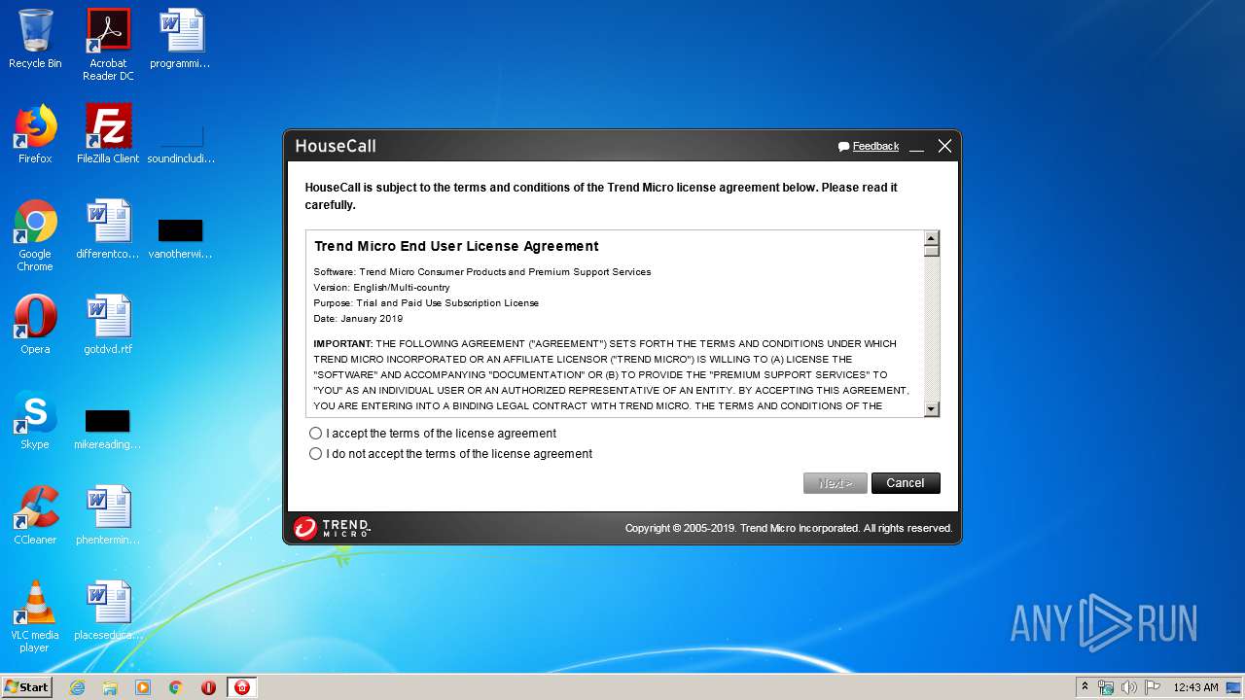
Task: Open the Action Center flag icon
Action: [1153, 687]
